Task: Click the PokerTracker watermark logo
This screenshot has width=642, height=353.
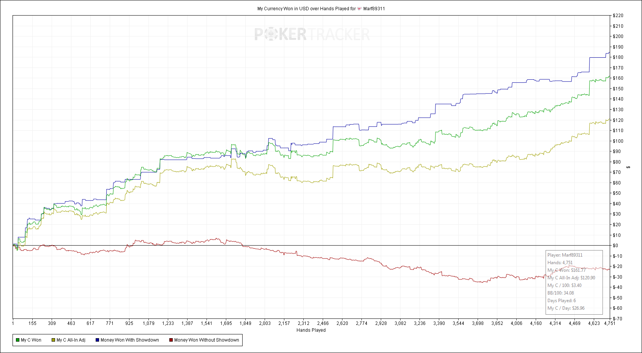Action: coord(312,34)
